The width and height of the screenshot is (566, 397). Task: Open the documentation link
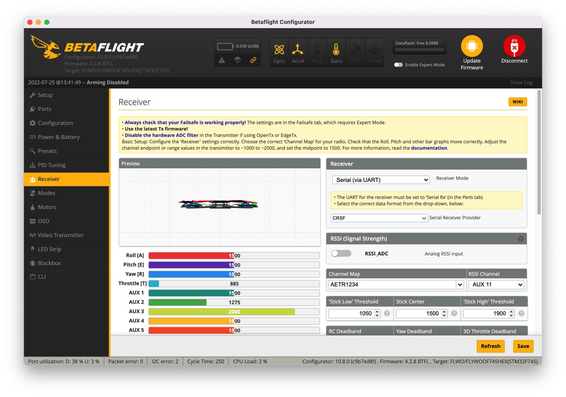pos(429,148)
